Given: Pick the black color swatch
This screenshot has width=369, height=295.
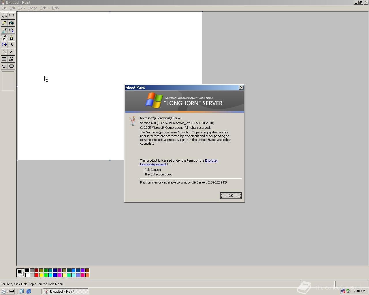Looking at the screenshot, I should pyautogui.click(x=27, y=270).
